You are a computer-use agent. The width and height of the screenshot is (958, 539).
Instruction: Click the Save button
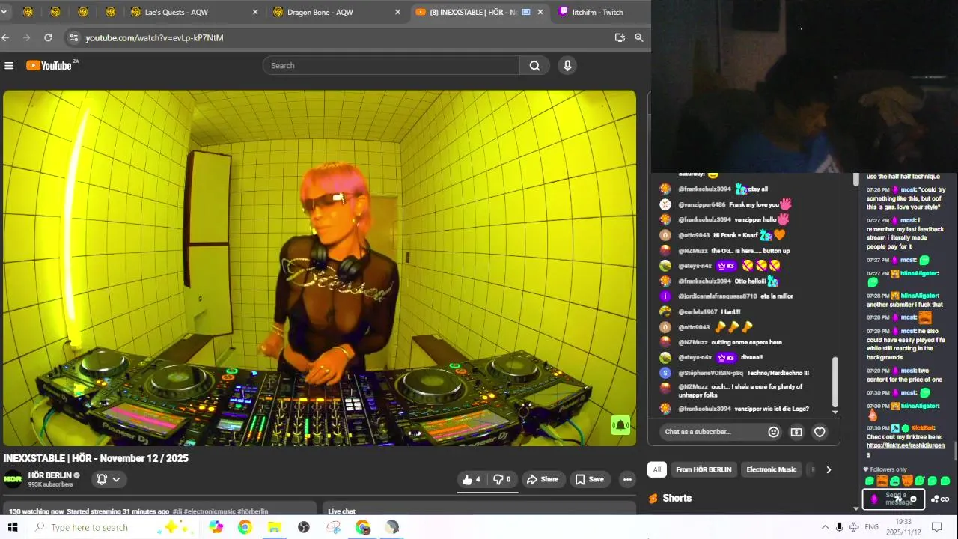pos(590,480)
